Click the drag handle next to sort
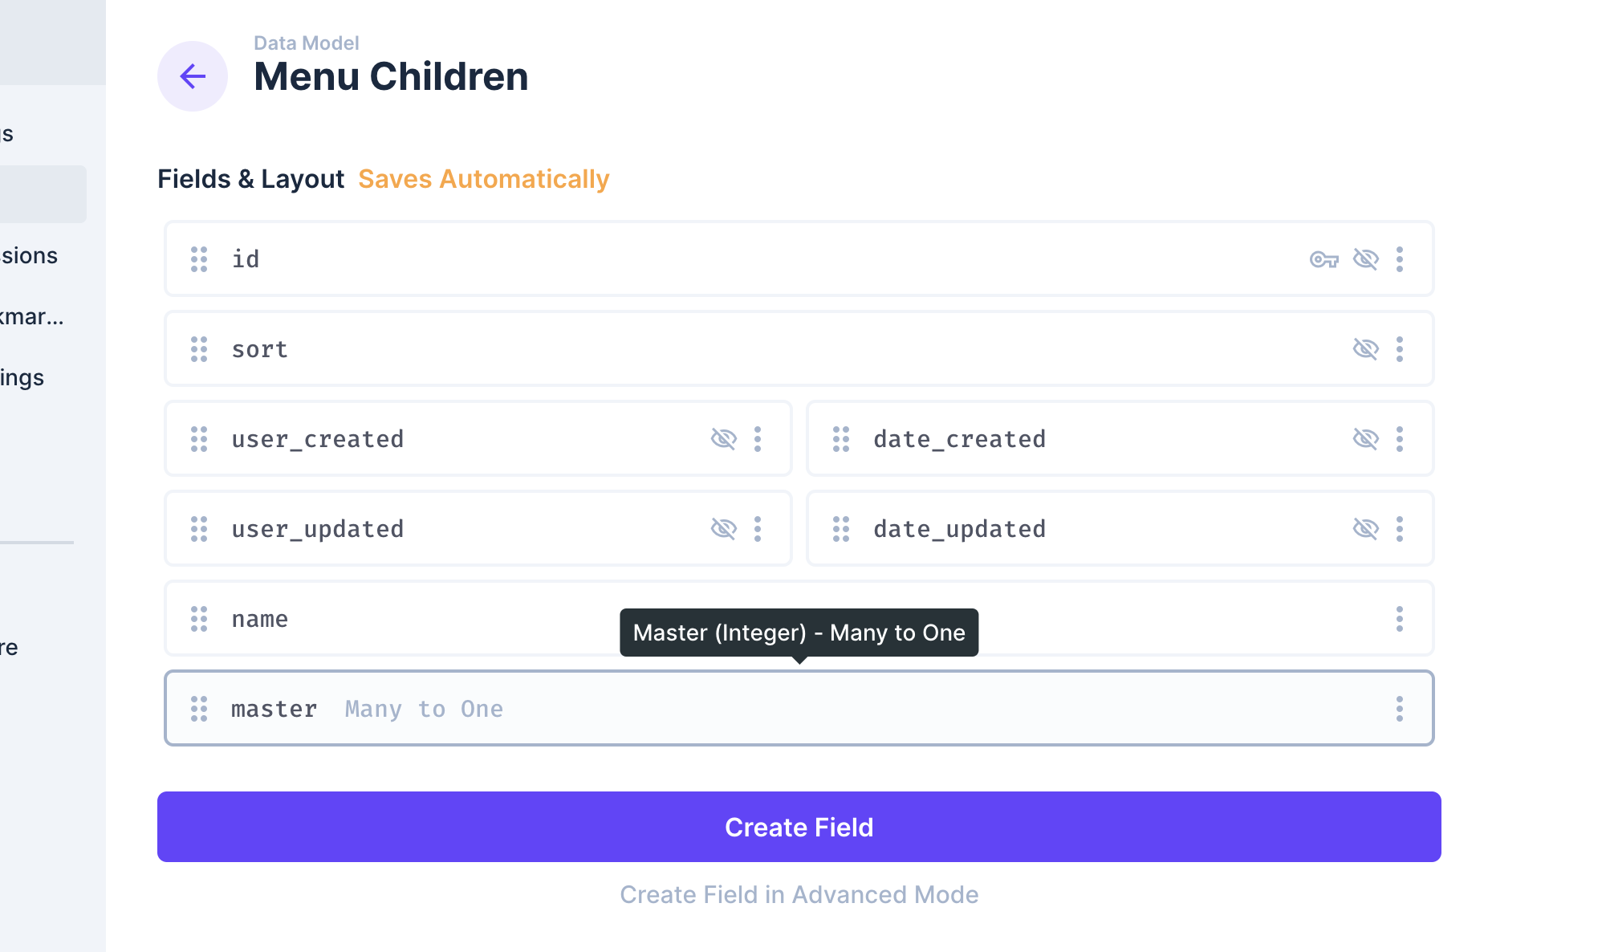1610x952 pixels. (x=199, y=349)
